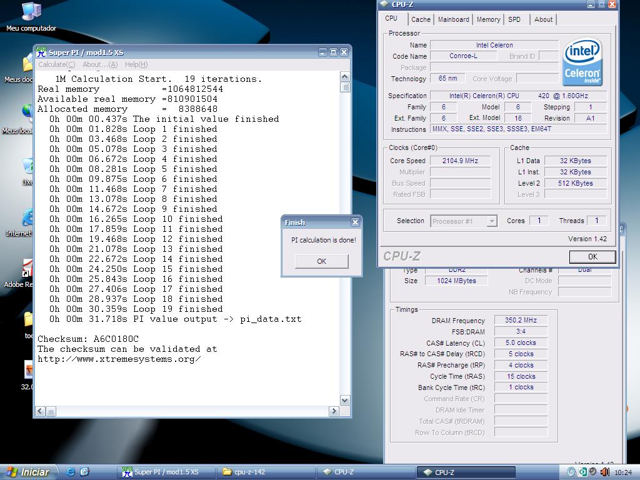Image resolution: width=640 pixels, height=480 pixels.
Task: Open the Lixeira recycle bin icon
Action: tap(27, 171)
